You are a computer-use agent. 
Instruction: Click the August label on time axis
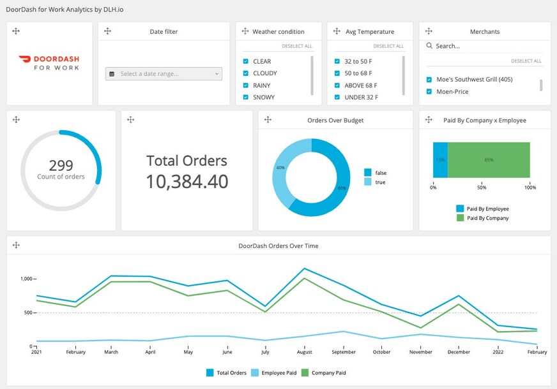tap(305, 352)
